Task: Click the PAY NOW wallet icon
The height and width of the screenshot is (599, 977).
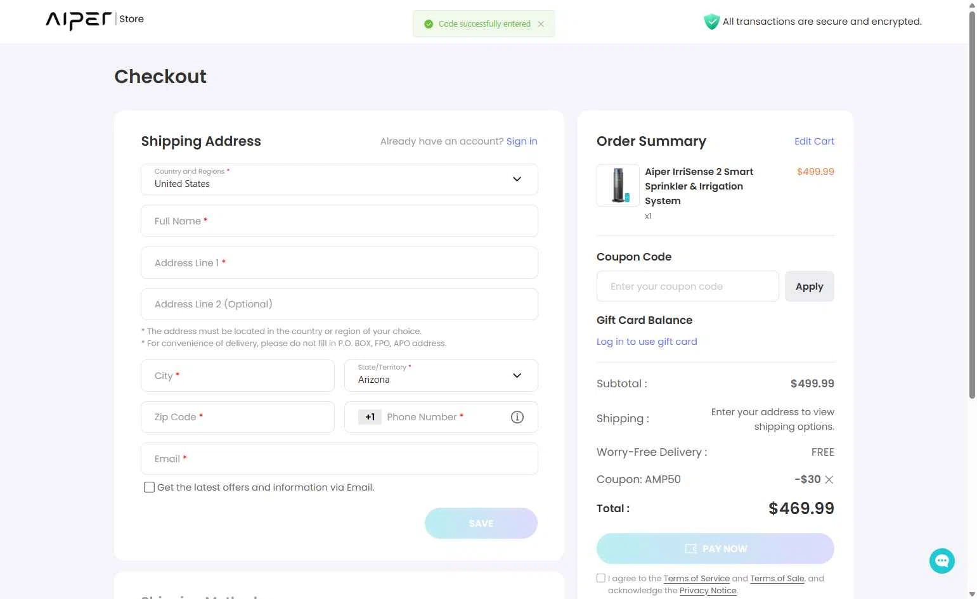Action: (691, 549)
